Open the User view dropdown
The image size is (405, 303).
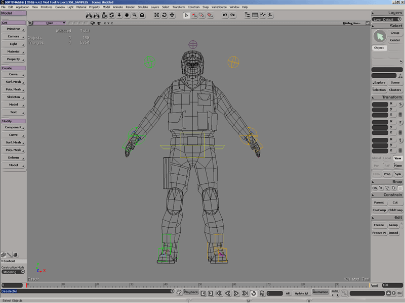pyautogui.click(x=50, y=23)
